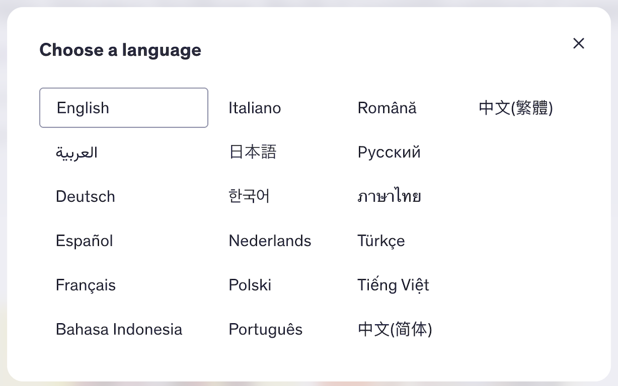Select 中文(简体) Simplified Chinese
Image resolution: width=618 pixels, height=386 pixels.
tap(394, 328)
